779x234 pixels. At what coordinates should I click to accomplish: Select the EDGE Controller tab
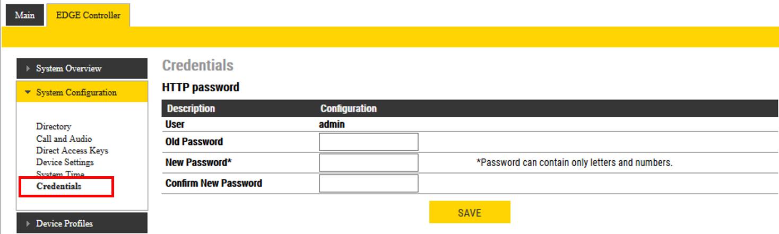(88, 15)
